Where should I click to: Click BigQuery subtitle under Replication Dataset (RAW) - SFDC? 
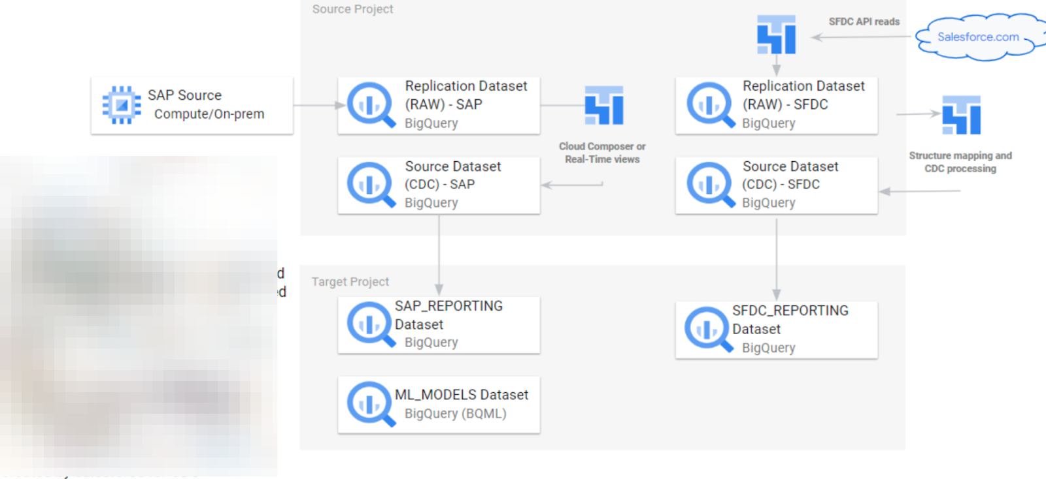pos(768,123)
